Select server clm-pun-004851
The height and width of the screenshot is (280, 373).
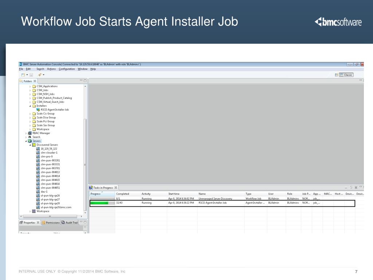click(50, 188)
